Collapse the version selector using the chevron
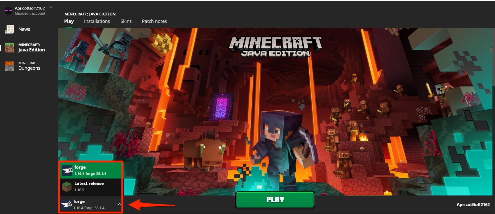This screenshot has width=495, height=214. click(119, 204)
